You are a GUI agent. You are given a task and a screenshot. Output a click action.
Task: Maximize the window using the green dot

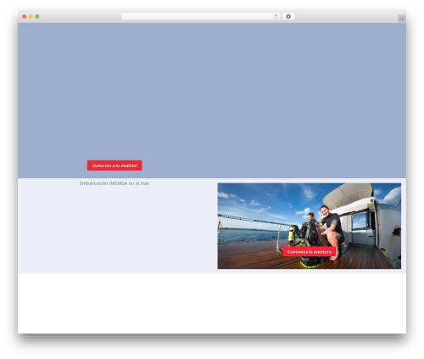point(37,16)
